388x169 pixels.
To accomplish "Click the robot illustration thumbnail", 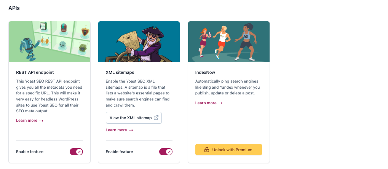I will click(x=49, y=41).
